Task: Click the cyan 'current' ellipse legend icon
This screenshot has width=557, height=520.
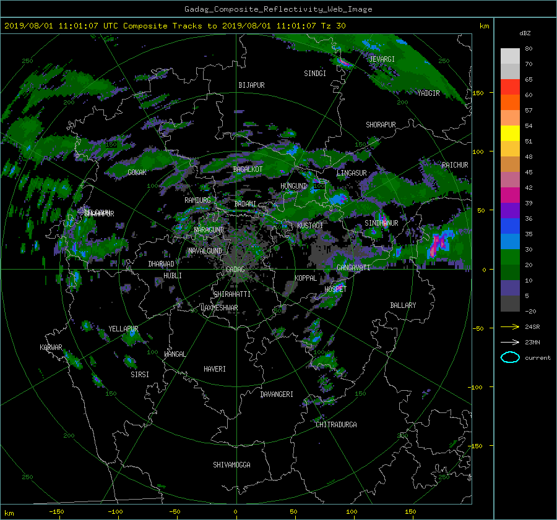Action: click(510, 357)
